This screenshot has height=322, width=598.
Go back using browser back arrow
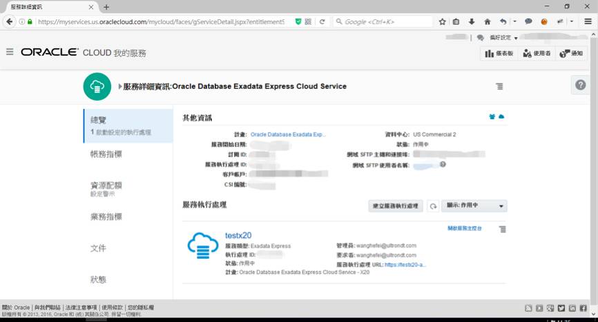[x=10, y=21]
